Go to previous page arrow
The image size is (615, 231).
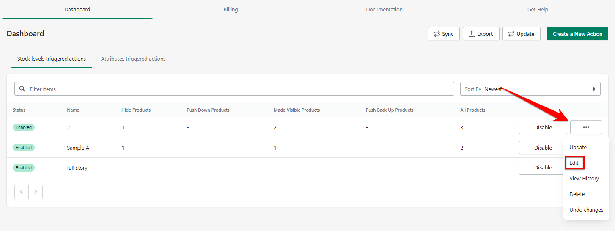point(22,192)
